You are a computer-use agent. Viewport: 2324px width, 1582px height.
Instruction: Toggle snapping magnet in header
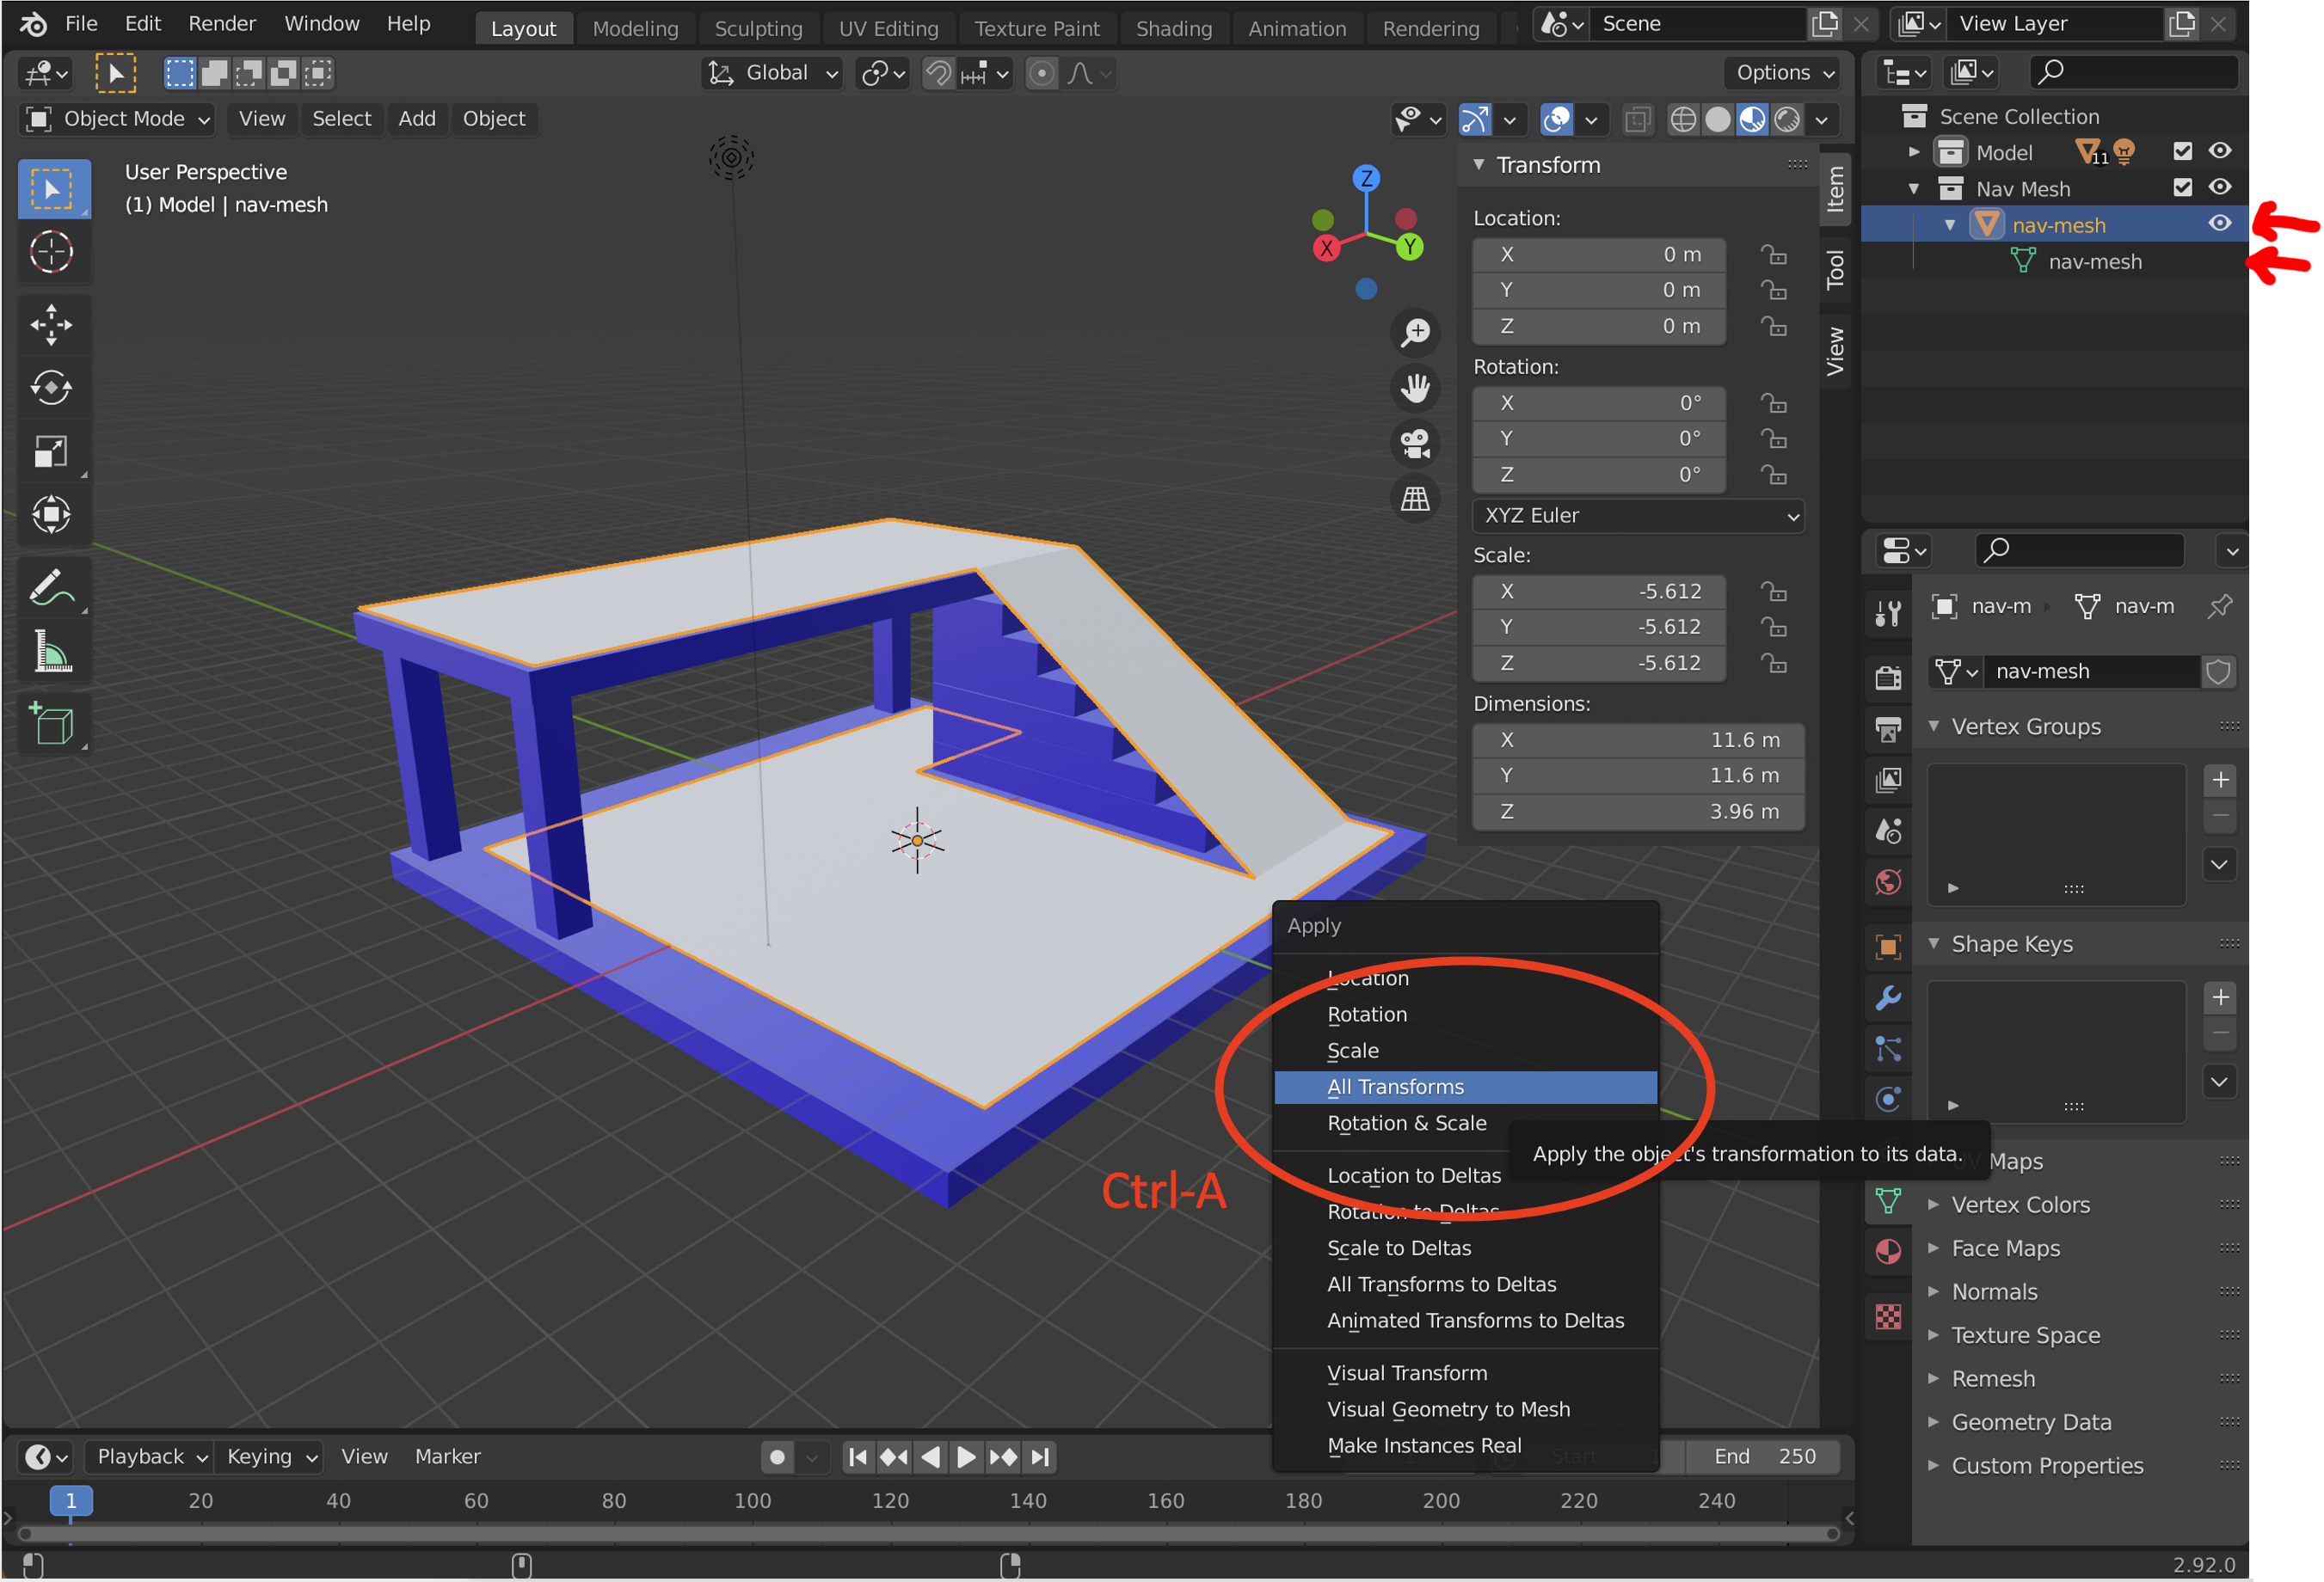(x=938, y=73)
